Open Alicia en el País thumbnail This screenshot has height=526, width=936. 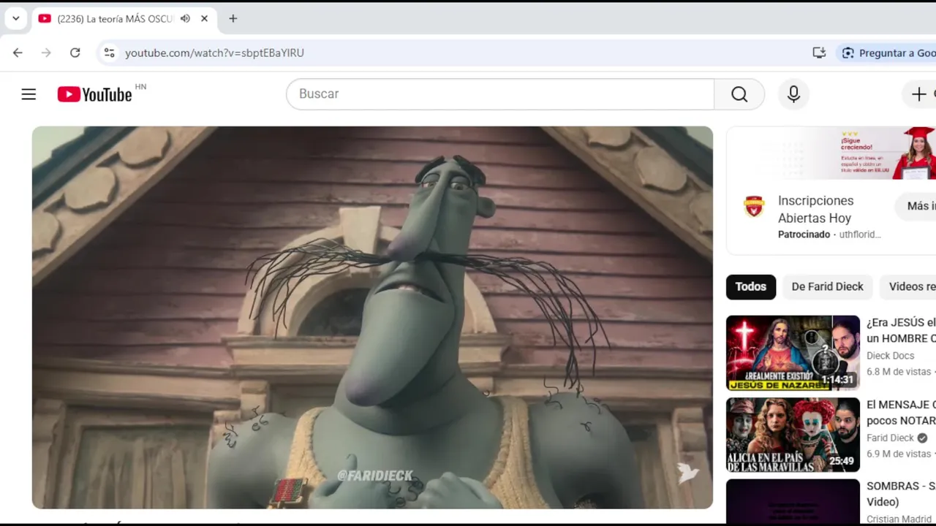(x=793, y=435)
